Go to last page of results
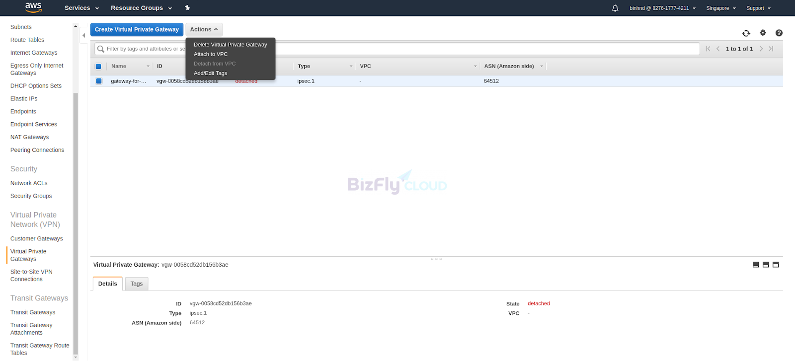 [x=771, y=49]
